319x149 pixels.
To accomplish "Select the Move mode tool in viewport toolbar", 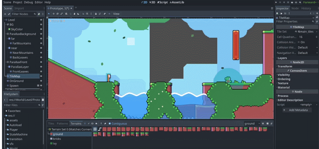I will click(54, 14).
